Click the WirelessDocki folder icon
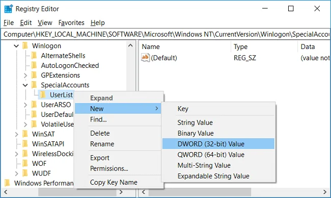The image size is (331, 198). coord(25,154)
